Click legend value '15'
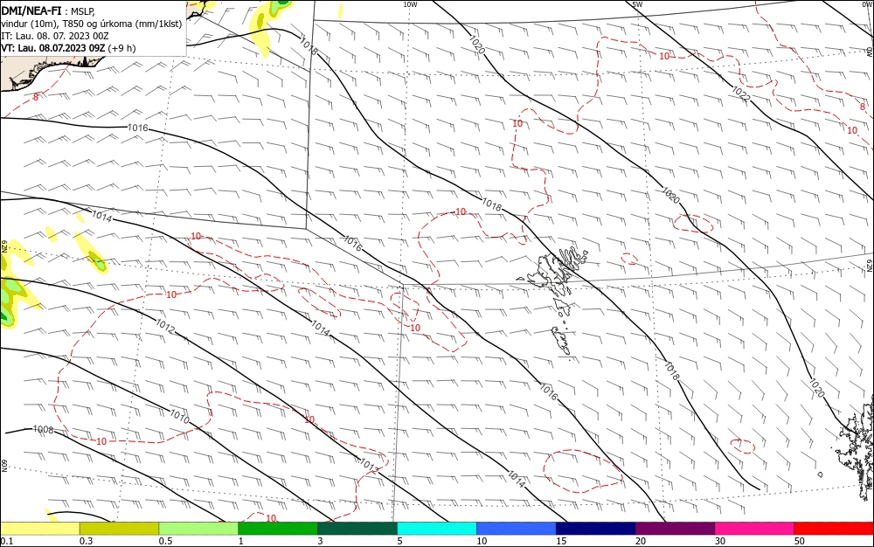The image size is (874, 547). (561, 541)
